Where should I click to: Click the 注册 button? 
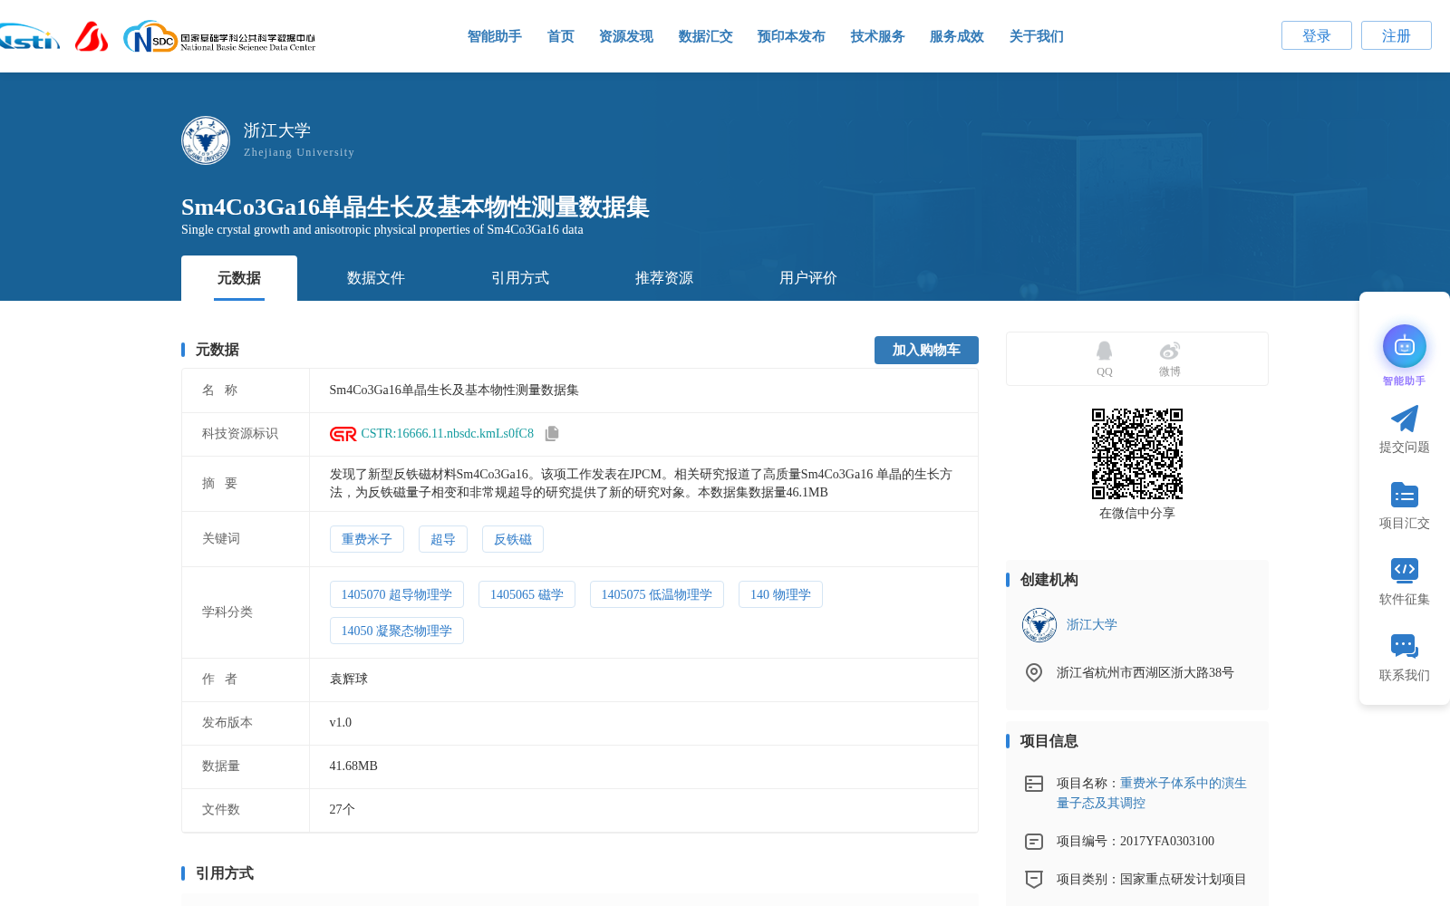click(x=1397, y=35)
